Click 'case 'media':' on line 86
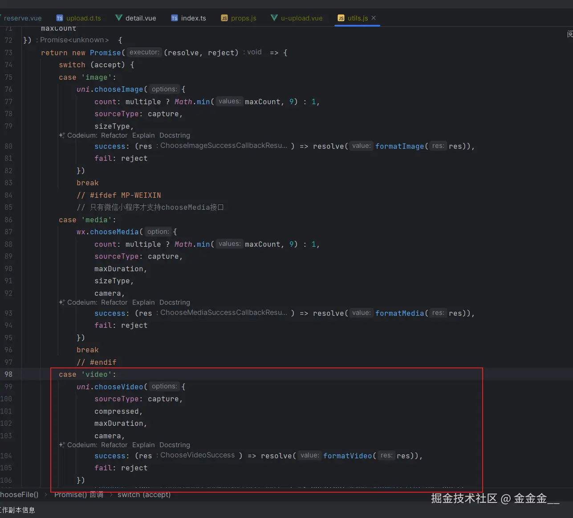Image resolution: width=573 pixels, height=518 pixels. (87, 220)
